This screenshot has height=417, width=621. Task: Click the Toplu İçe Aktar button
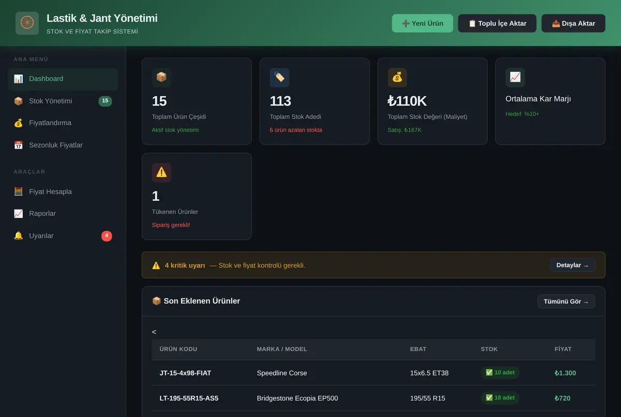pyautogui.click(x=497, y=23)
